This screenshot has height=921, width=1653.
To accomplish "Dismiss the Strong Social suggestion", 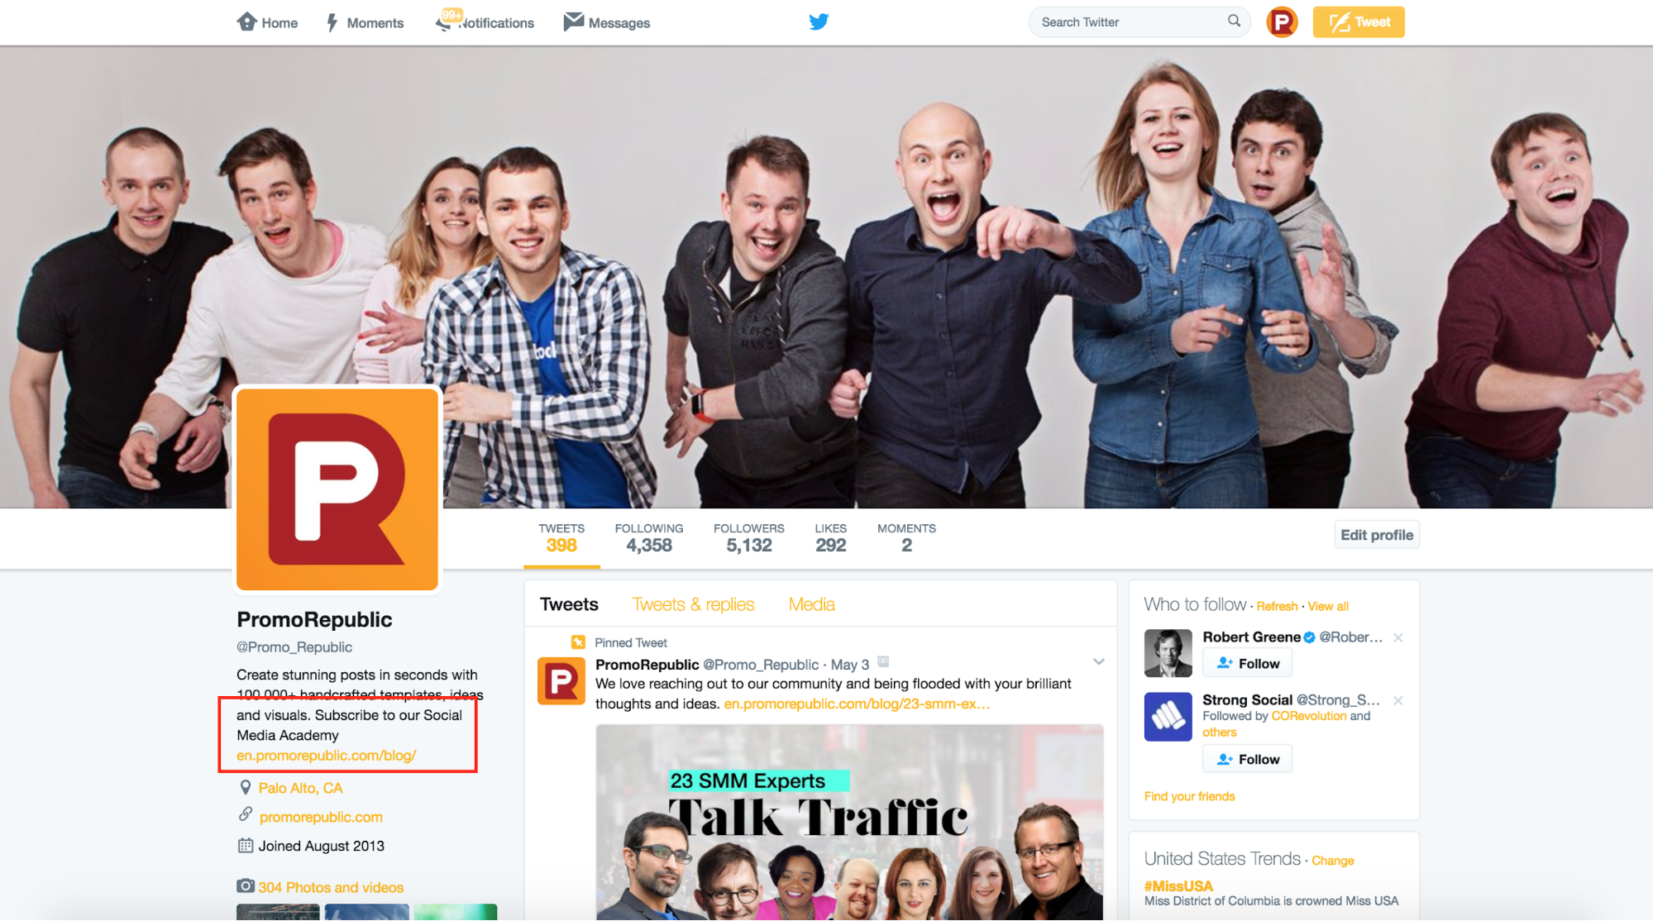I will click(1397, 700).
